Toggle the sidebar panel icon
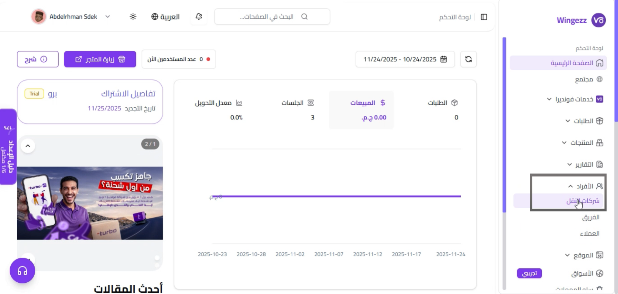This screenshot has height=294, width=618. click(x=484, y=17)
